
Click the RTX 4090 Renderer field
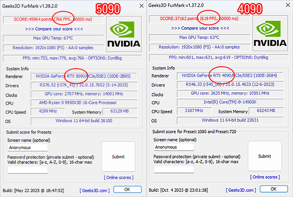point(230,76)
